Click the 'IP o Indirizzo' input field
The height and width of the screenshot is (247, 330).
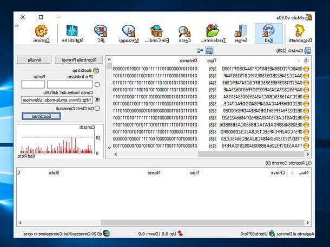70,84
